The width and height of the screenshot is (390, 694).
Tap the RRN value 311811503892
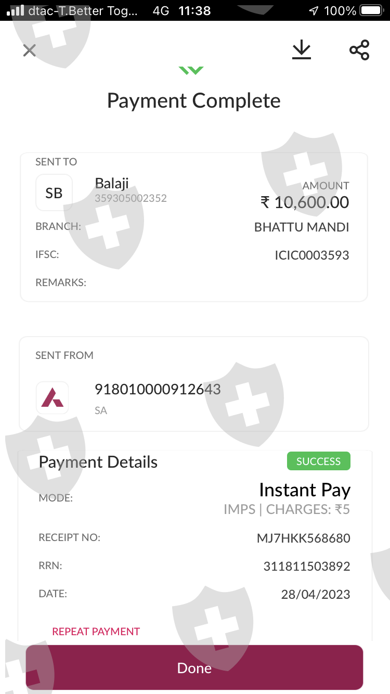[x=307, y=567]
